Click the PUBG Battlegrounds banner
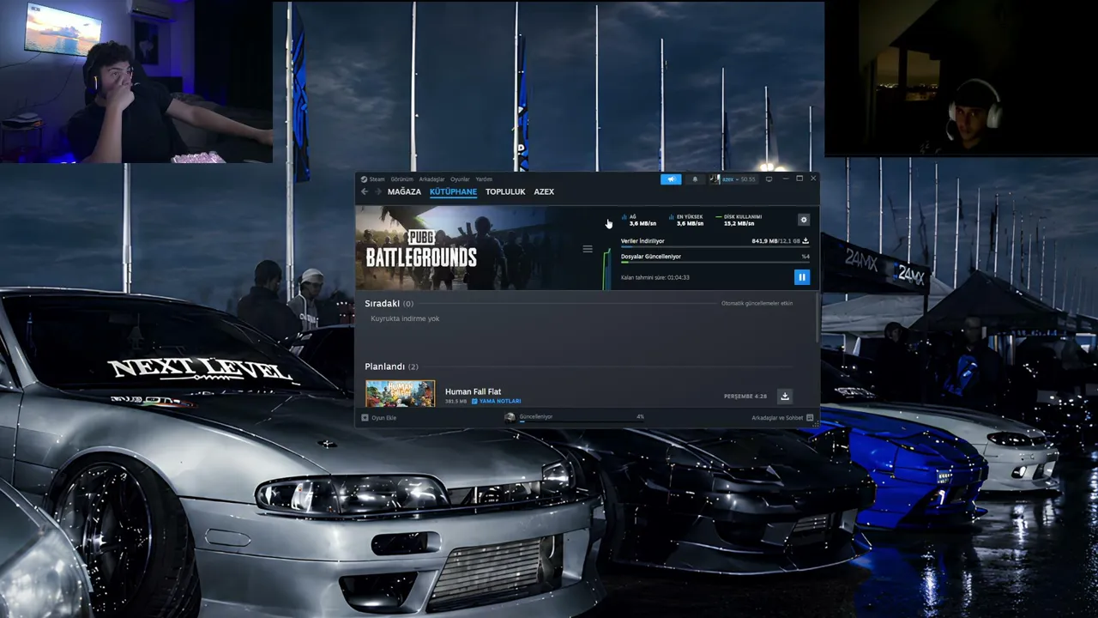Image resolution: width=1098 pixels, height=618 pixels. tap(468, 248)
